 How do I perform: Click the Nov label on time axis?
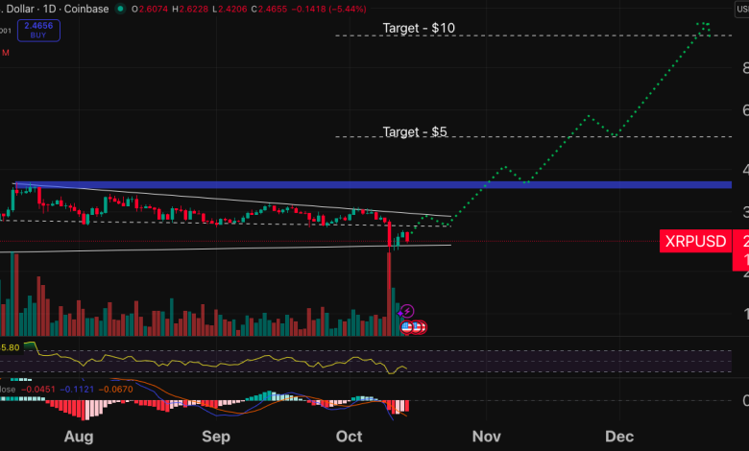point(487,436)
